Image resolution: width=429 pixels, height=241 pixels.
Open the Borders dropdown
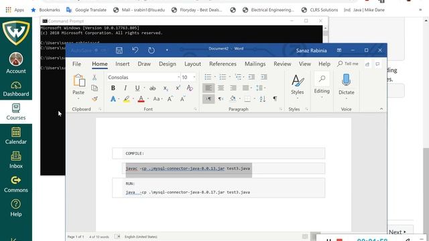point(254,99)
